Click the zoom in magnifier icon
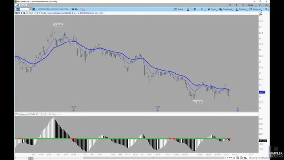This screenshot has width=284, height=160. pos(238,158)
